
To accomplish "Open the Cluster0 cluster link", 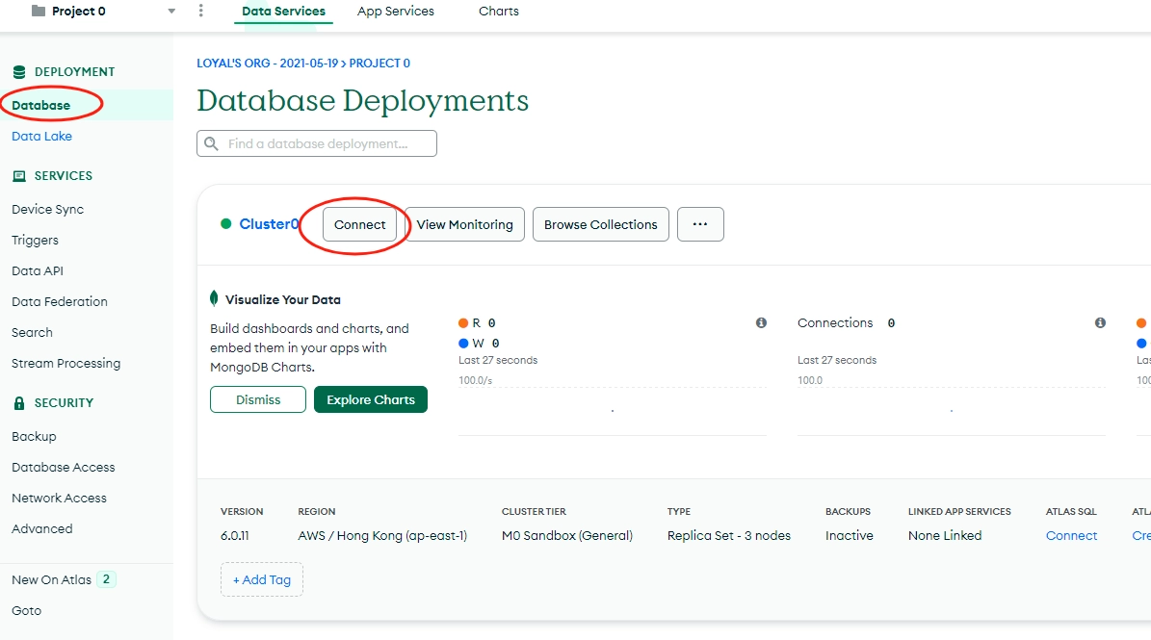I will 269,224.
